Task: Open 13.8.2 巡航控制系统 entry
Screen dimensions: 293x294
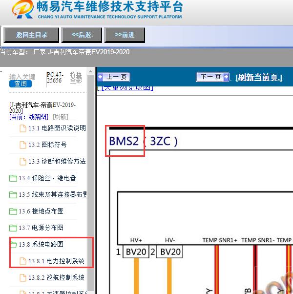Action: pos(56,277)
